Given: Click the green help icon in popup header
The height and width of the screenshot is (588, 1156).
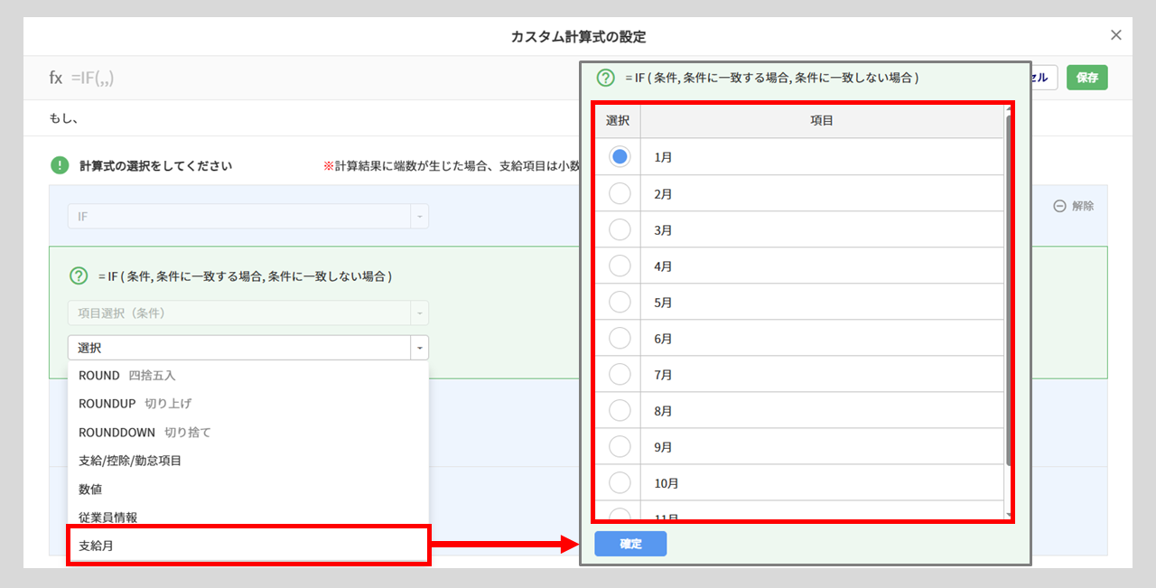Looking at the screenshot, I should click(606, 79).
